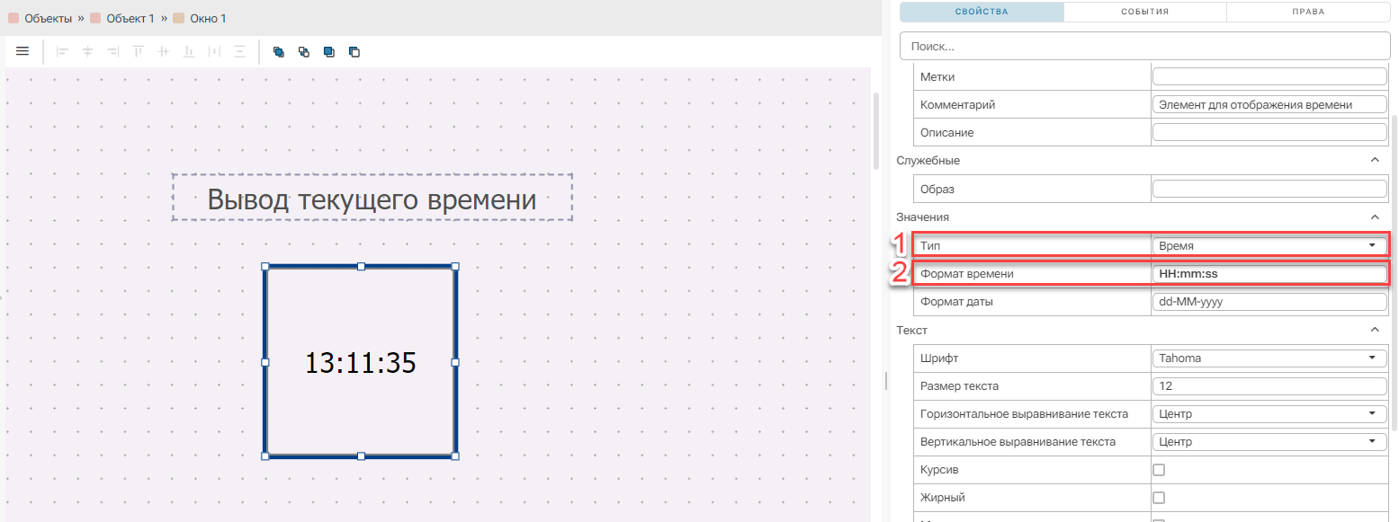Switch to the Свойства tab
The image size is (1399, 522).
pyautogui.click(x=982, y=12)
